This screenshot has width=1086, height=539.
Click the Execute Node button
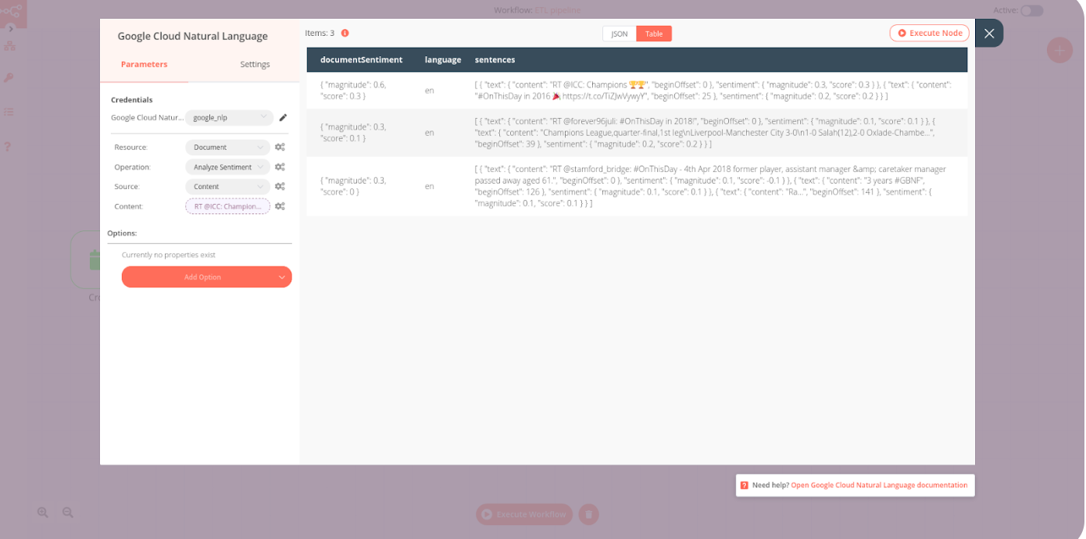click(929, 33)
